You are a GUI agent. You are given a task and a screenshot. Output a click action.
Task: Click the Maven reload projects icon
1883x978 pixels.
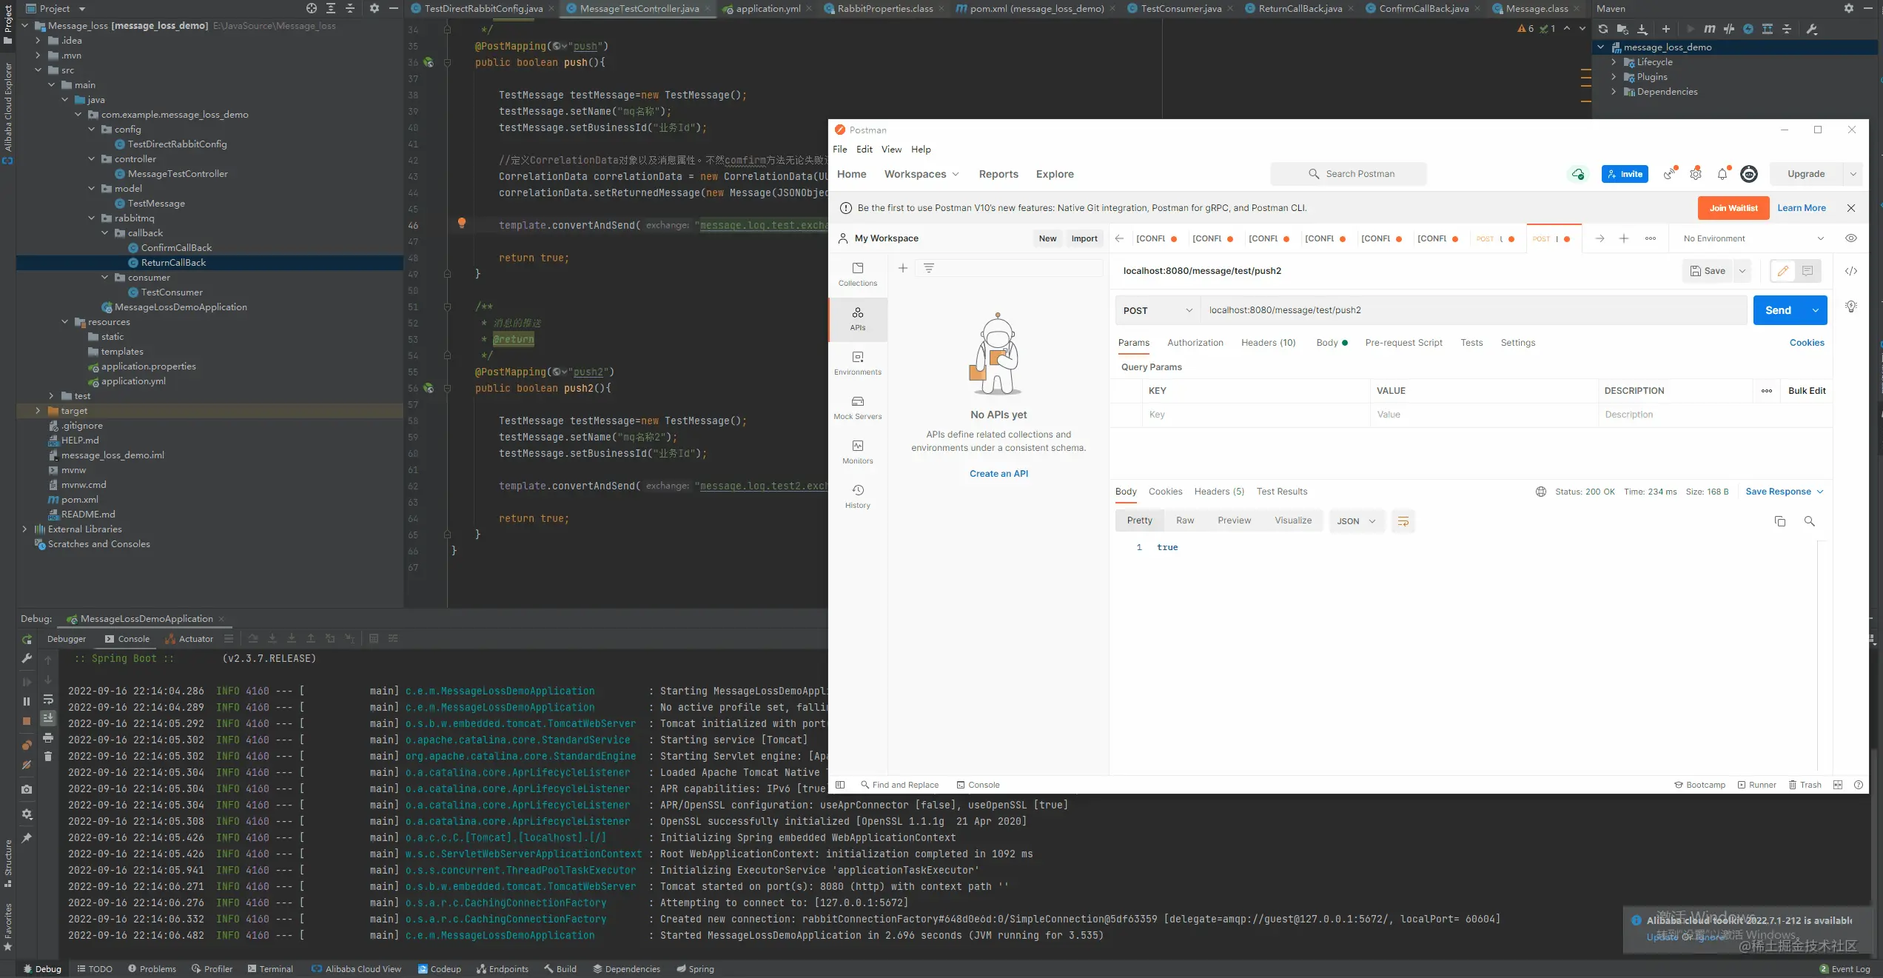tap(1602, 29)
